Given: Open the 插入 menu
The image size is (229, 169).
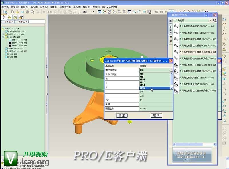Looking at the screenshot, I should pyautogui.click(x=34, y=7).
